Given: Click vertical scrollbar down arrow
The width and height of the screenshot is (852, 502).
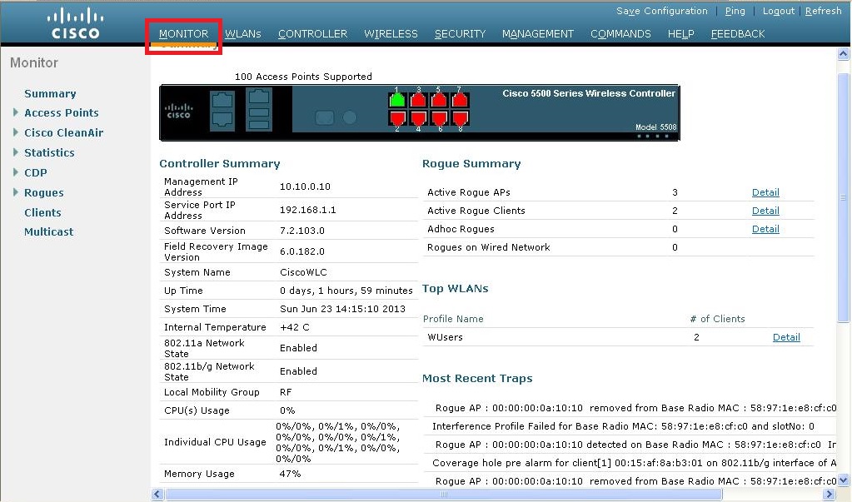Looking at the screenshot, I should click(x=844, y=480).
